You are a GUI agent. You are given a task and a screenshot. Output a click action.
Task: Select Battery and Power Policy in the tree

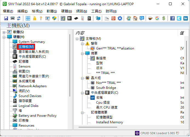[38, 116]
